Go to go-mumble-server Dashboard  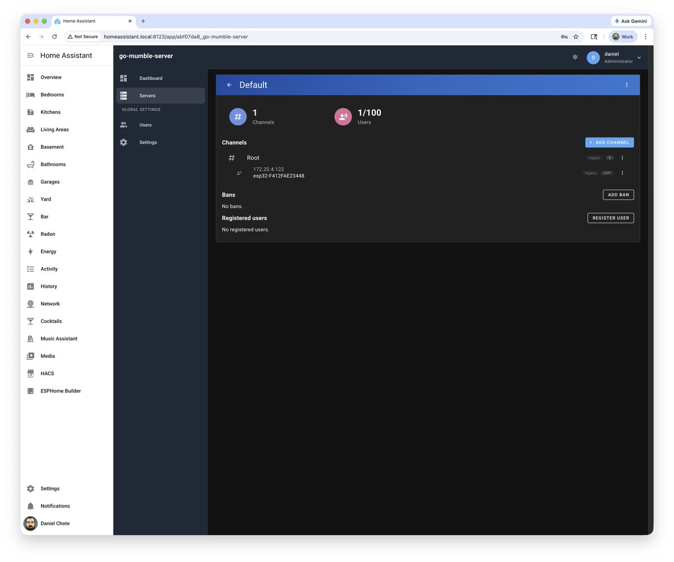point(161,78)
